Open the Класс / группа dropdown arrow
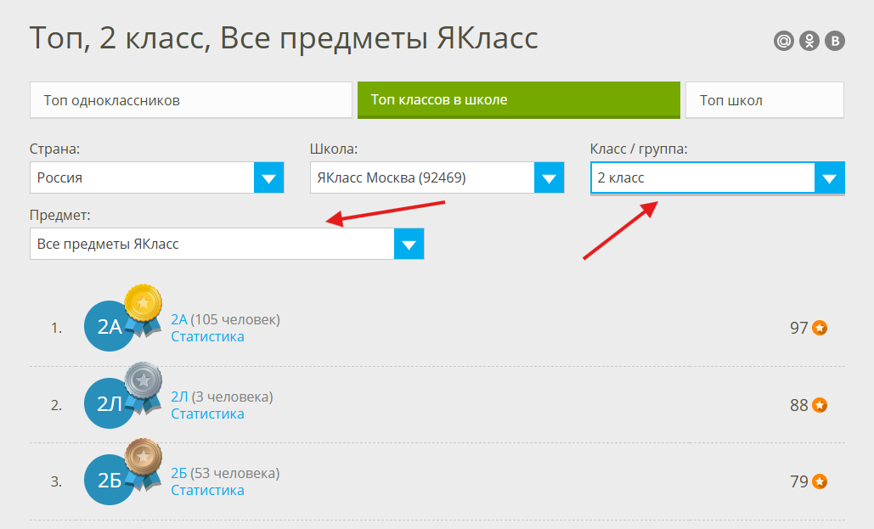This screenshot has width=874, height=529. click(829, 177)
